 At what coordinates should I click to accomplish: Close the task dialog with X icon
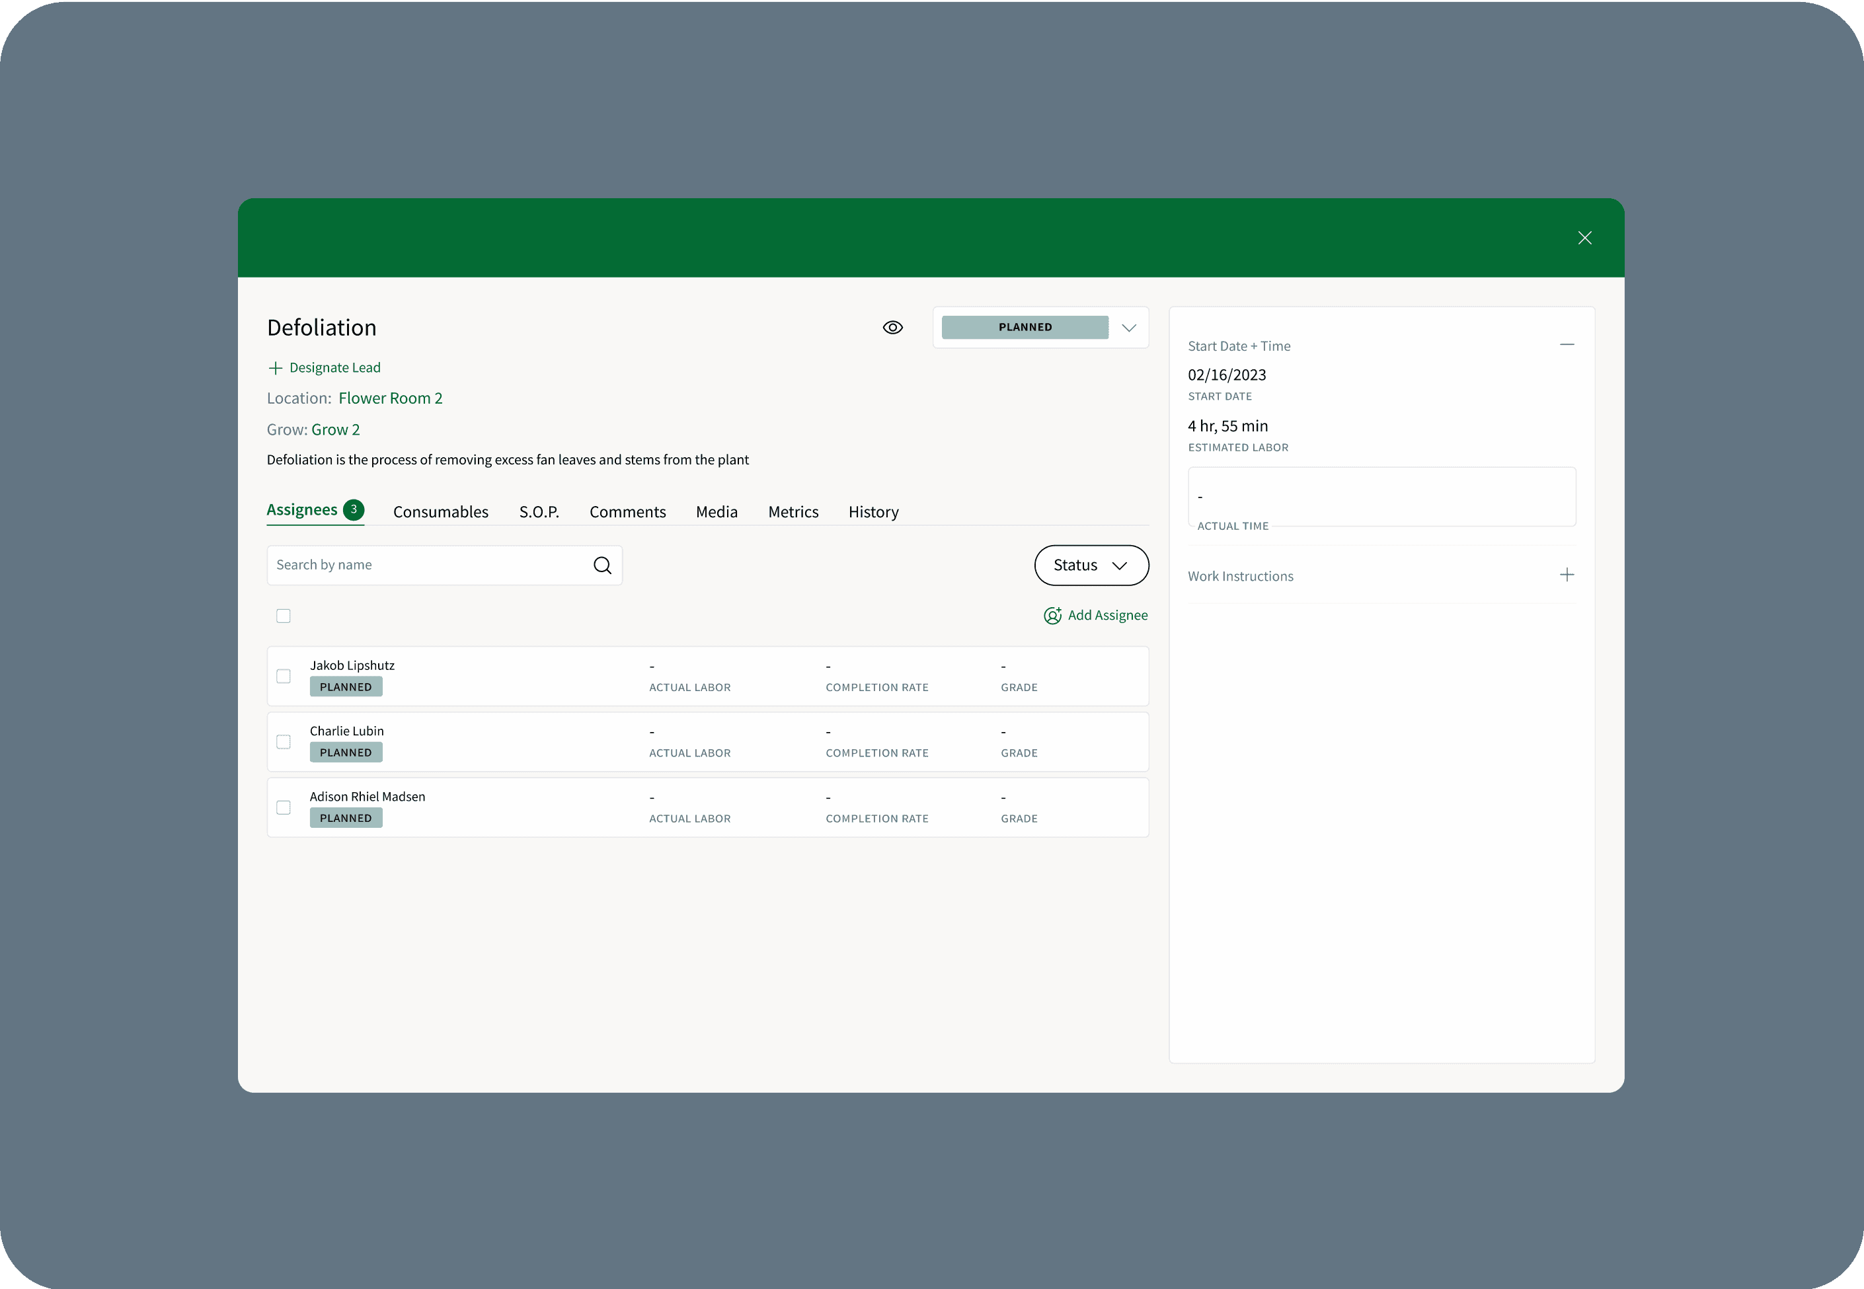(1584, 237)
